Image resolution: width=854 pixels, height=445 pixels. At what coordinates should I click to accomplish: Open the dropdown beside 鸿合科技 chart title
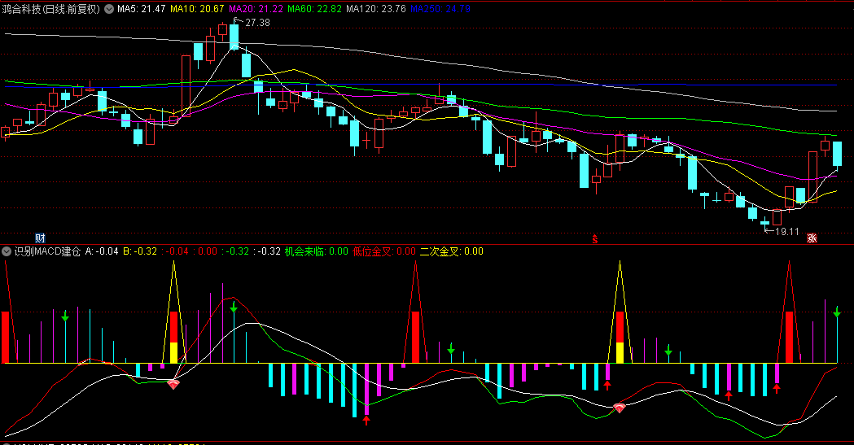pyautogui.click(x=109, y=9)
